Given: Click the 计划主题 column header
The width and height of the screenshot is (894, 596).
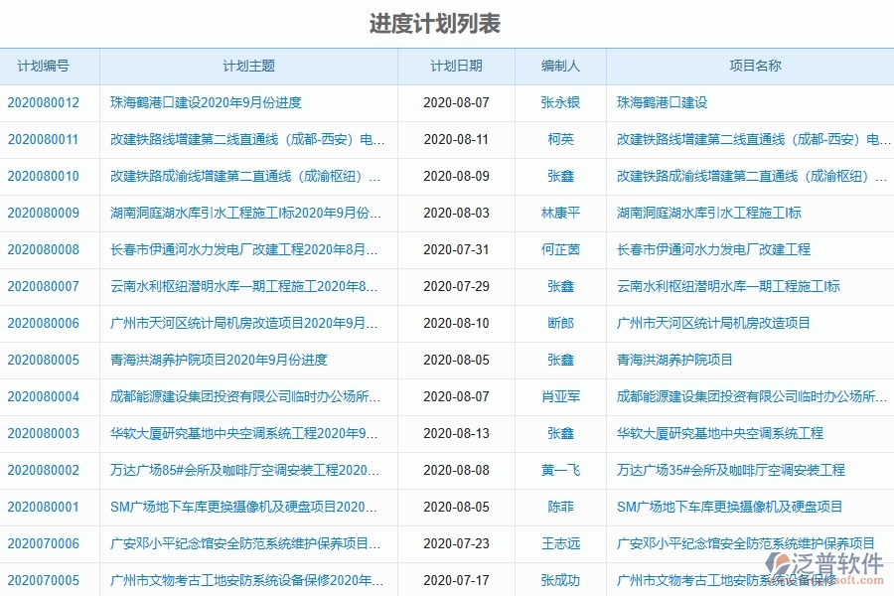Looking at the screenshot, I should [249, 66].
